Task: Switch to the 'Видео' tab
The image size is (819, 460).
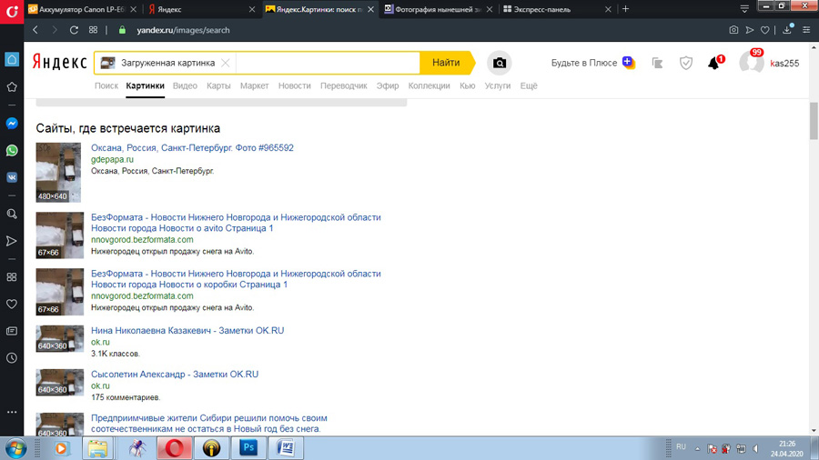Action: 185,85
